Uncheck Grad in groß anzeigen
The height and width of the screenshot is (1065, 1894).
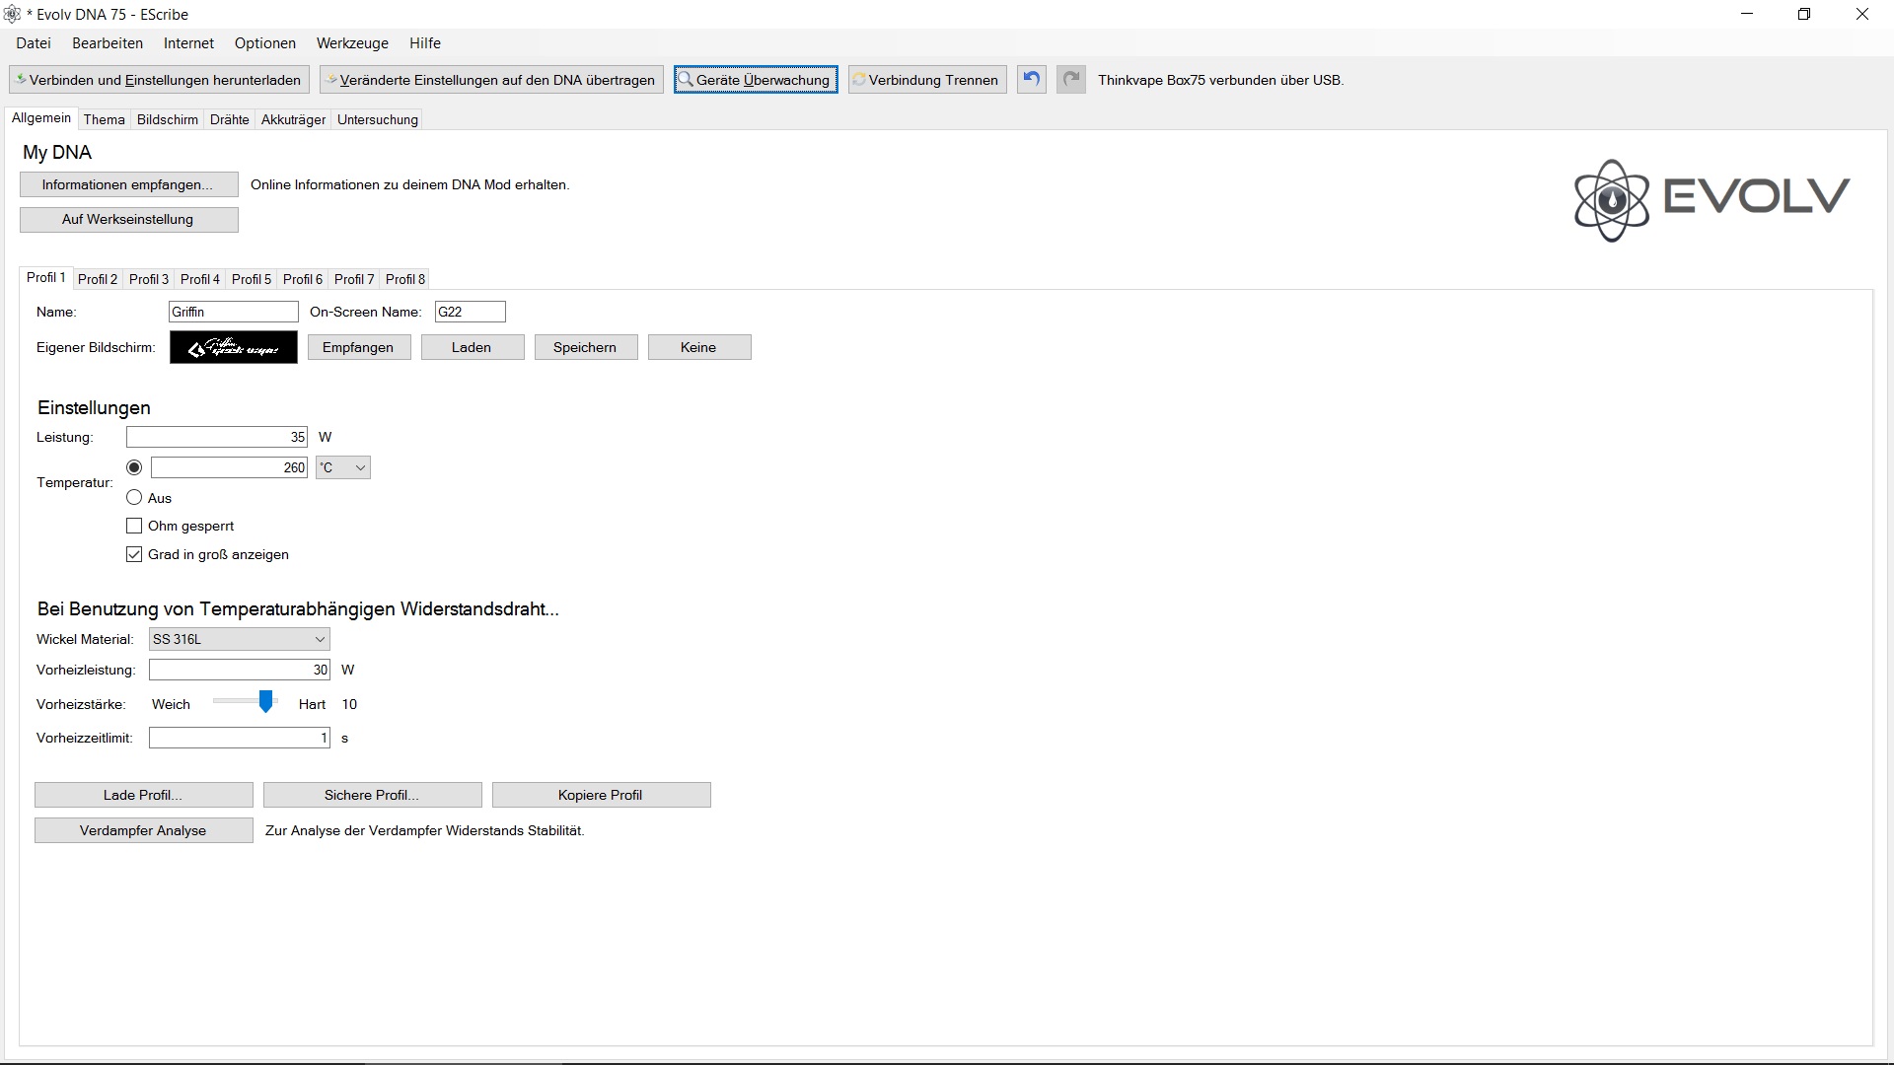[134, 554]
